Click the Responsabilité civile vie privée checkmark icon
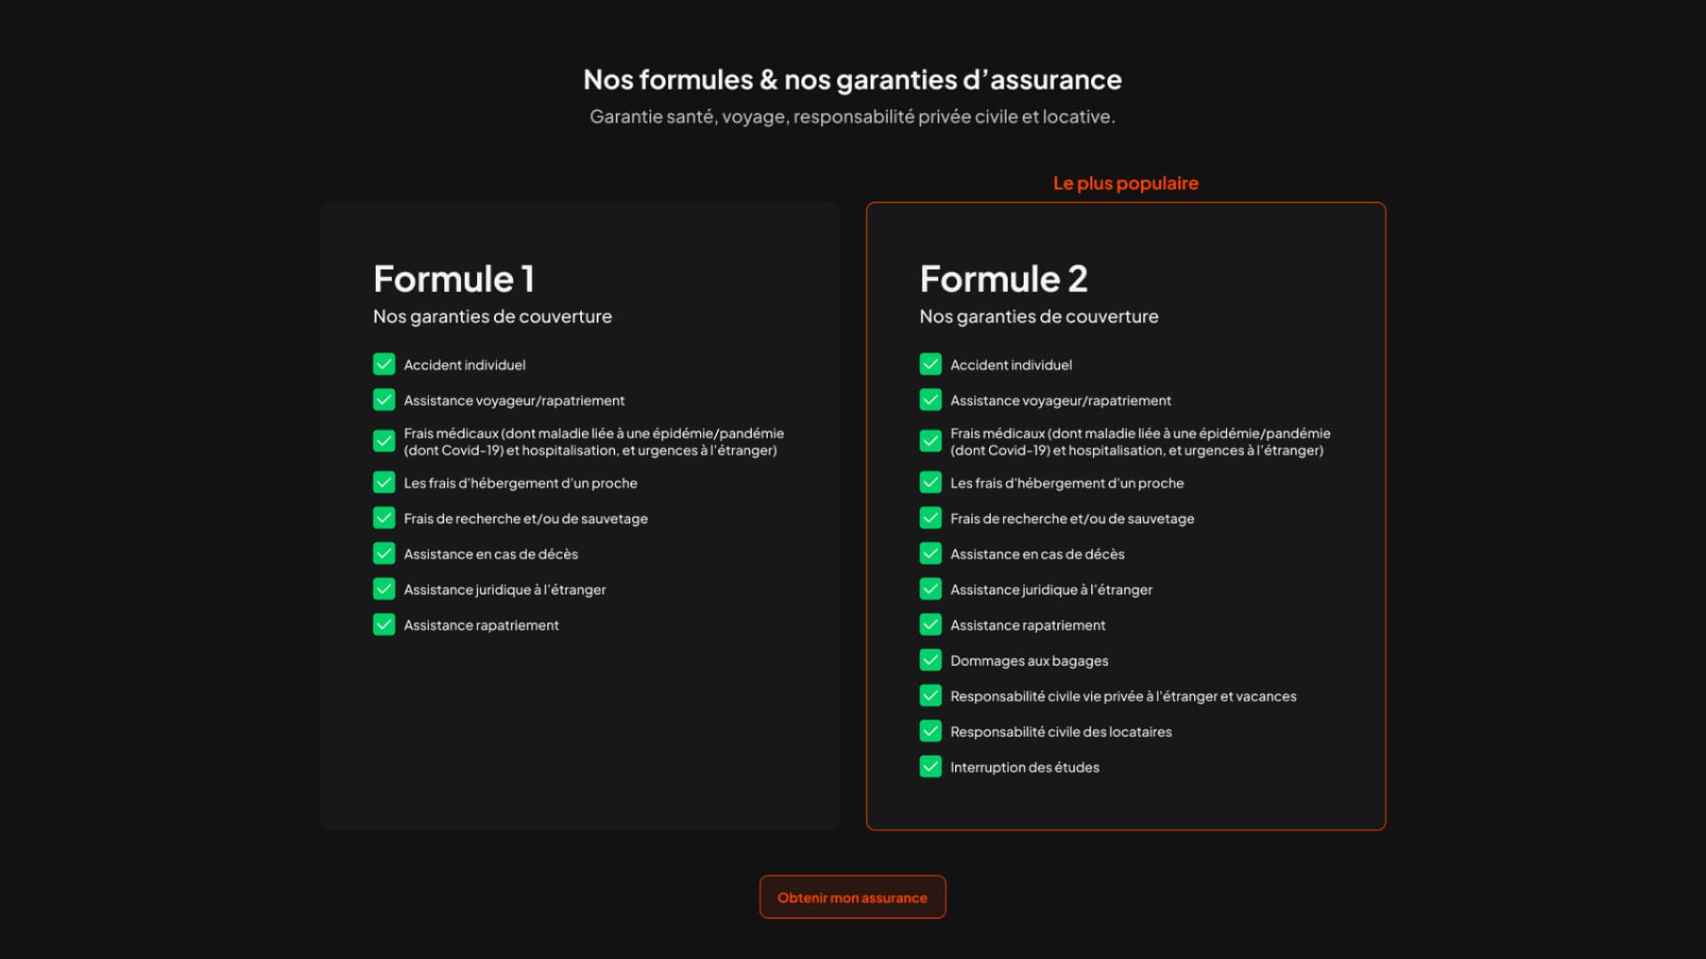This screenshot has height=959, width=1706. click(x=930, y=695)
